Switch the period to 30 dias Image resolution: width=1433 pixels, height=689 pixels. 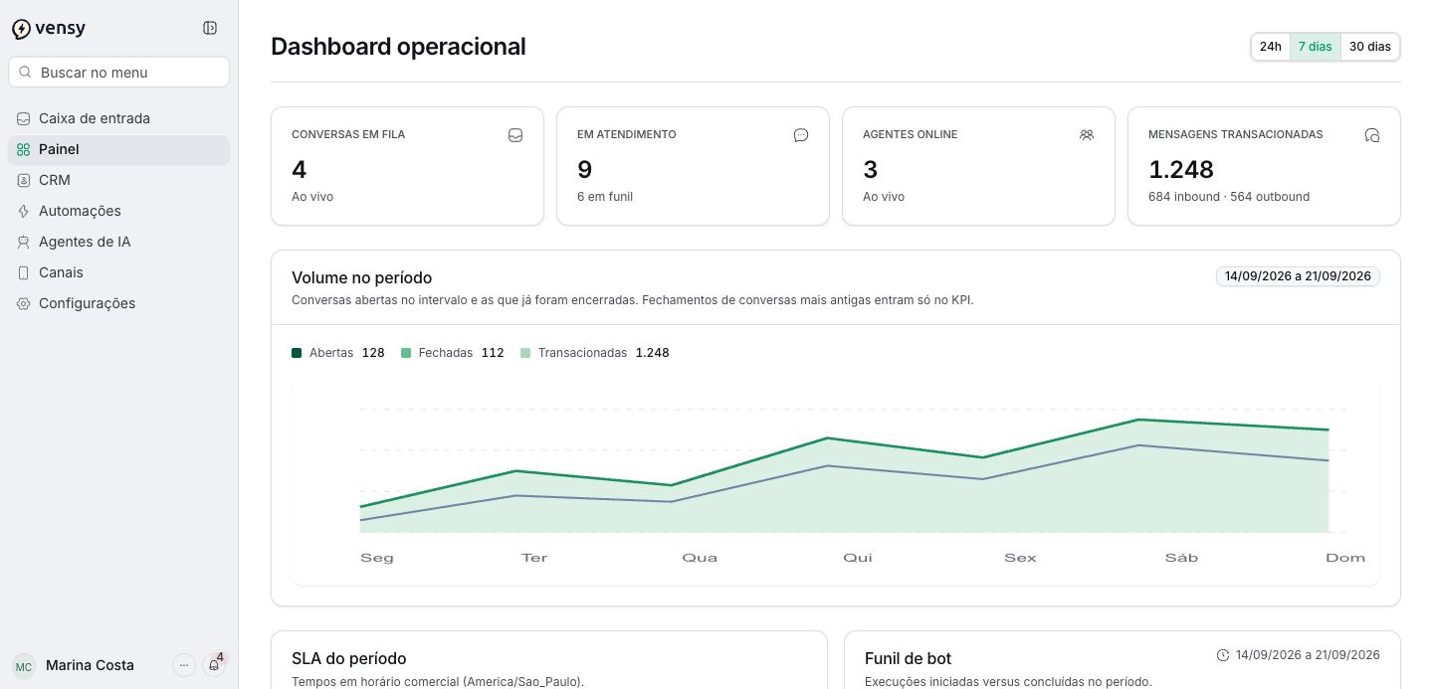(1370, 47)
